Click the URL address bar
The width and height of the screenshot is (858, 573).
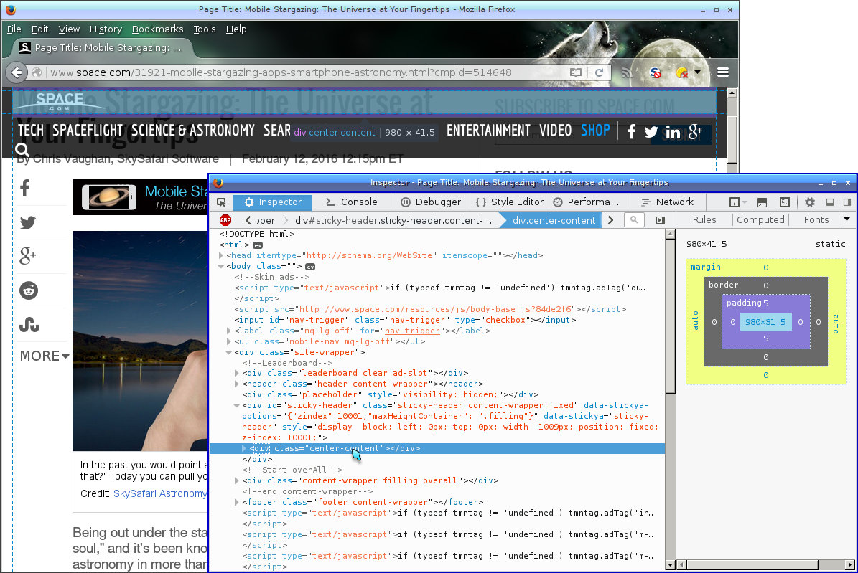[x=307, y=72]
